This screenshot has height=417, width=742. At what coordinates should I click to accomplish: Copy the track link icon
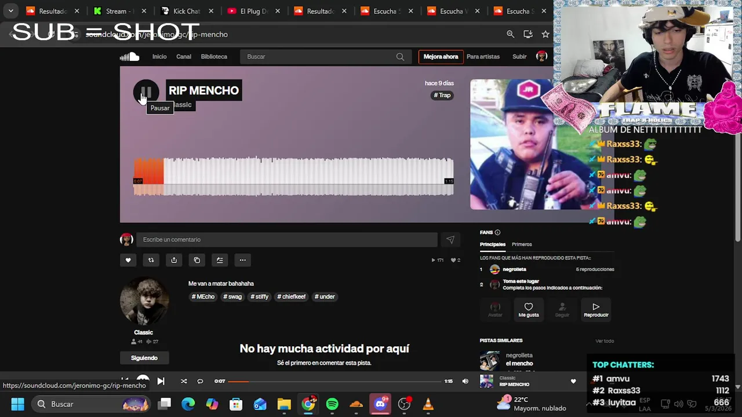[x=197, y=260]
